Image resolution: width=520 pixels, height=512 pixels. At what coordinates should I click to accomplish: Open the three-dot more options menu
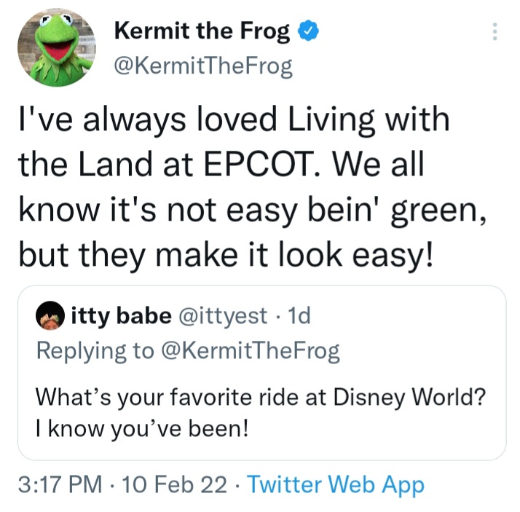click(495, 32)
